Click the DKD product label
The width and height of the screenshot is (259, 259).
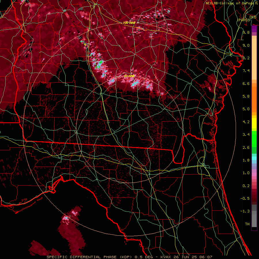point(253,17)
